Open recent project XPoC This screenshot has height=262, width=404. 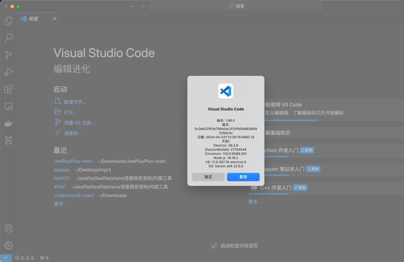tap(60, 187)
